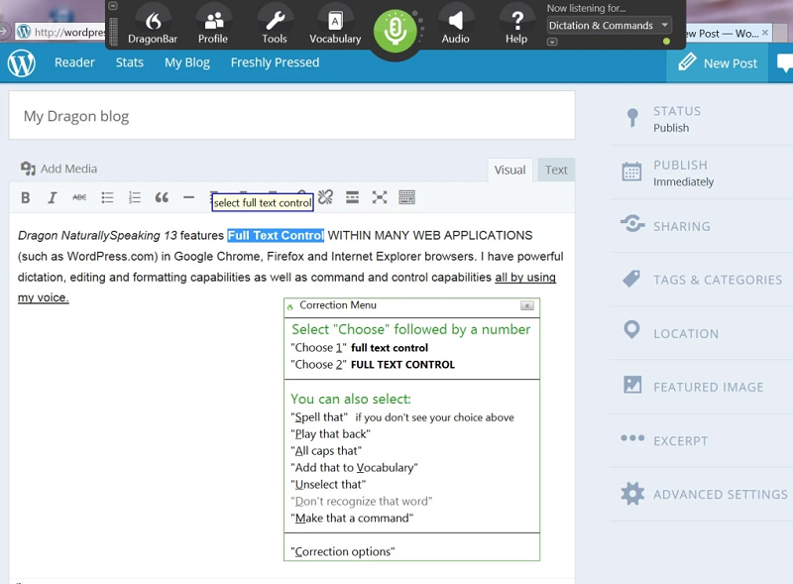This screenshot has height=584, width=793.
Task: Click the Add Media button
Action: coord(58,169)
